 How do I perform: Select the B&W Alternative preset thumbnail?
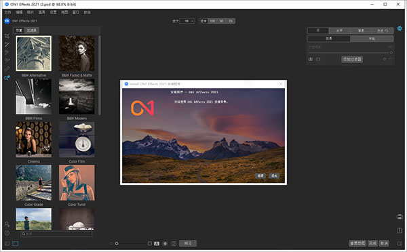point(33,54)
